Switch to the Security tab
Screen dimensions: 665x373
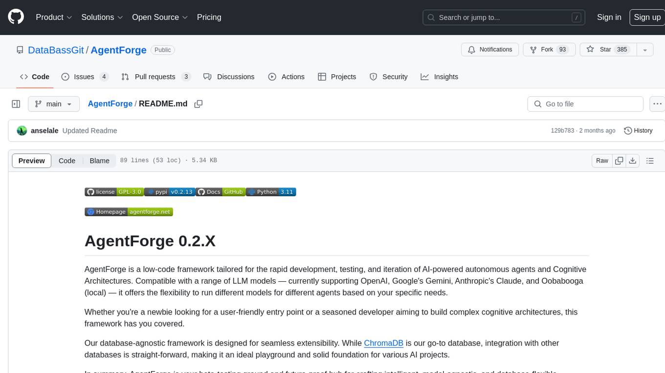pos(389,77)
